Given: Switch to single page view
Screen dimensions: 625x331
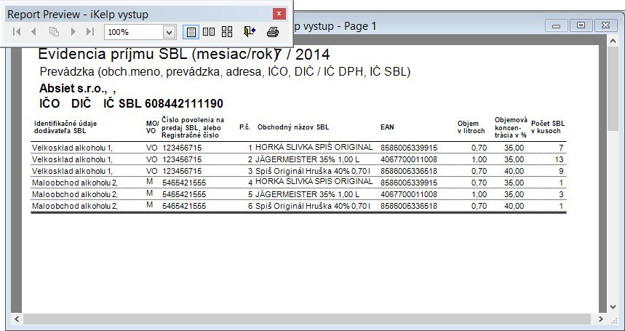Looking at the screenshot, I should 191,32.
